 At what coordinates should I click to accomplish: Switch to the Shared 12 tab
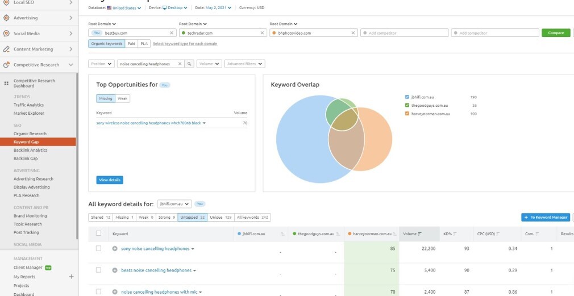tap(101, 218)
